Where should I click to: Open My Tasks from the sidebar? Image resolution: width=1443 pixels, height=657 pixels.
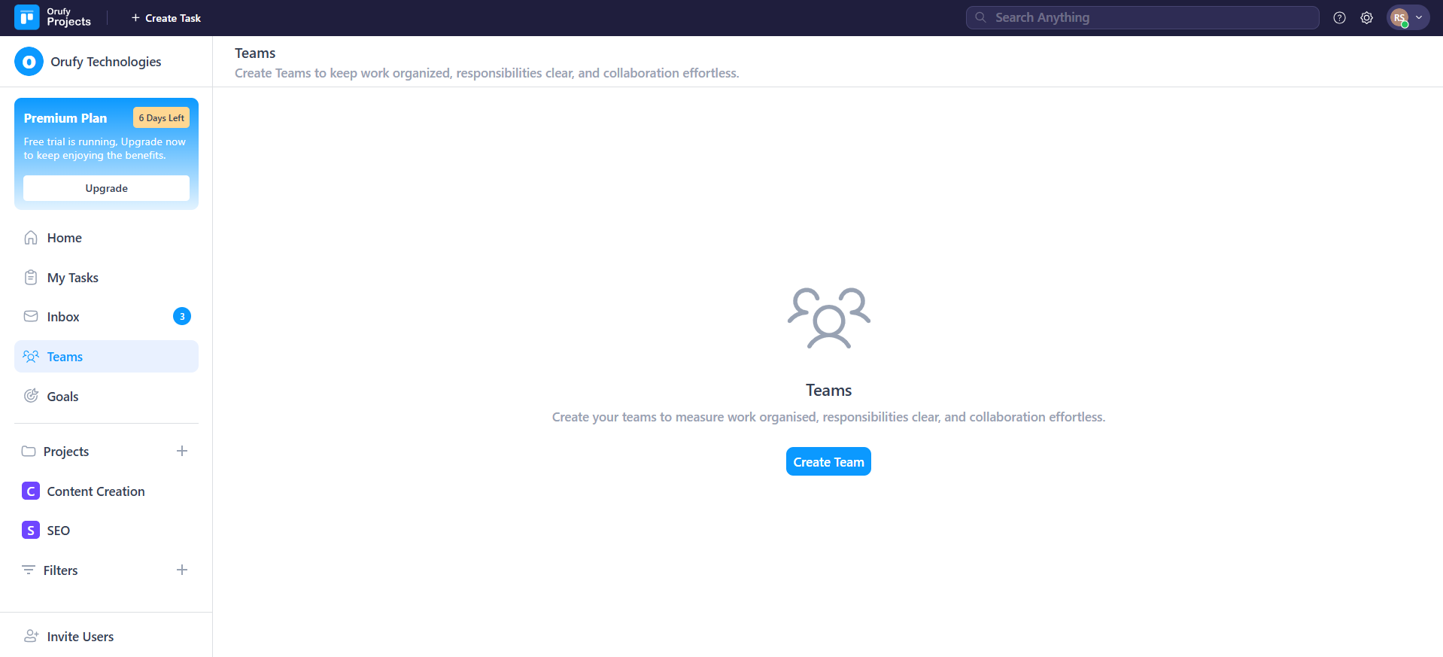(x=72, y=278)
